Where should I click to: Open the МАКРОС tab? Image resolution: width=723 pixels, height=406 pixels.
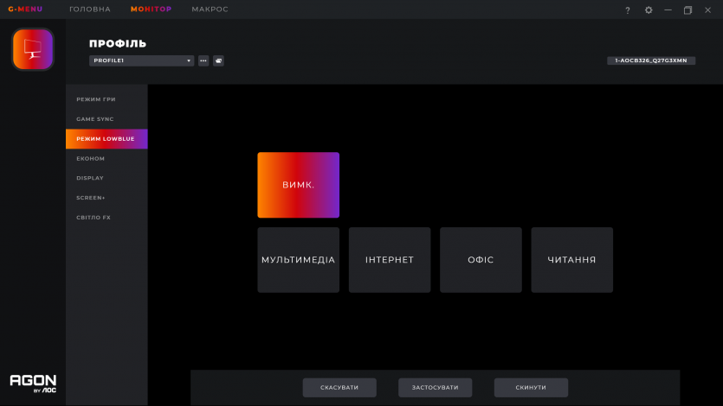[x=210, y=10]
